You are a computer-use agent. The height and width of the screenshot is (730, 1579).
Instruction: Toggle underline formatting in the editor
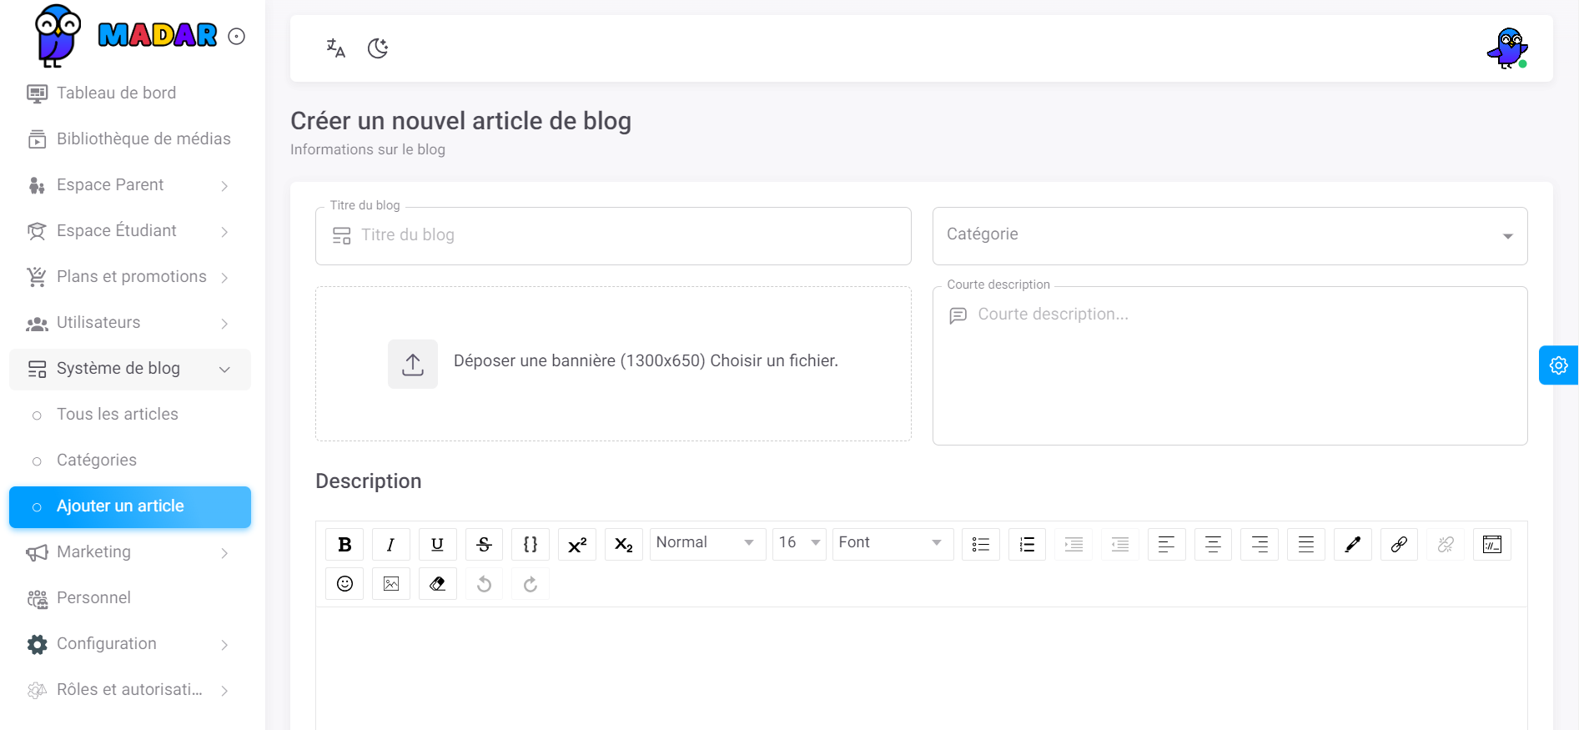[437, 545]
